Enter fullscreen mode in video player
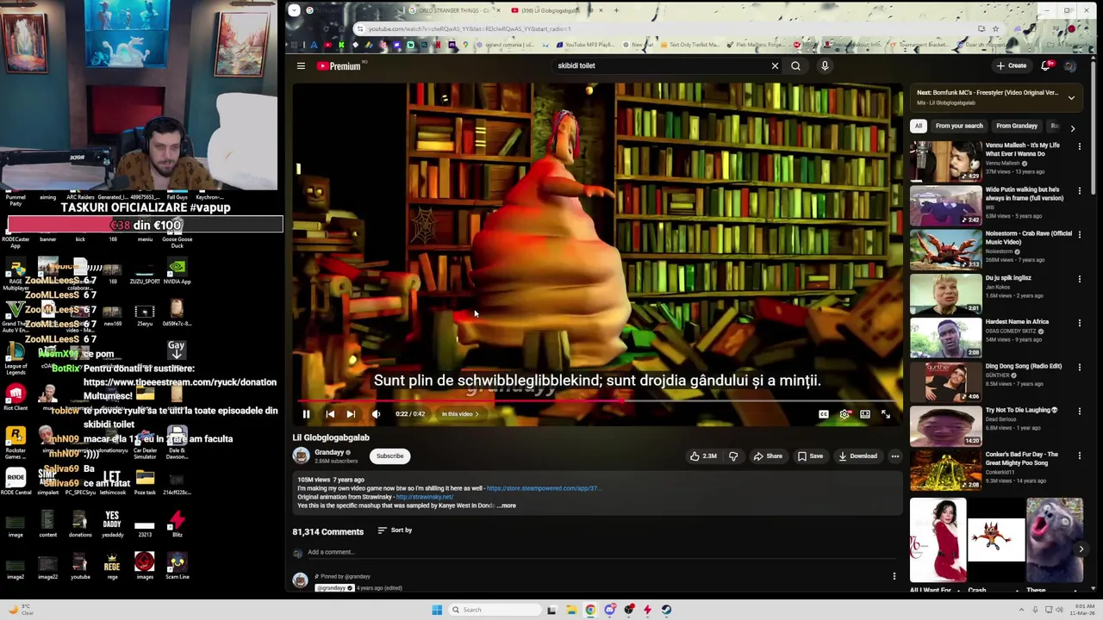 (x=886, y=414)
